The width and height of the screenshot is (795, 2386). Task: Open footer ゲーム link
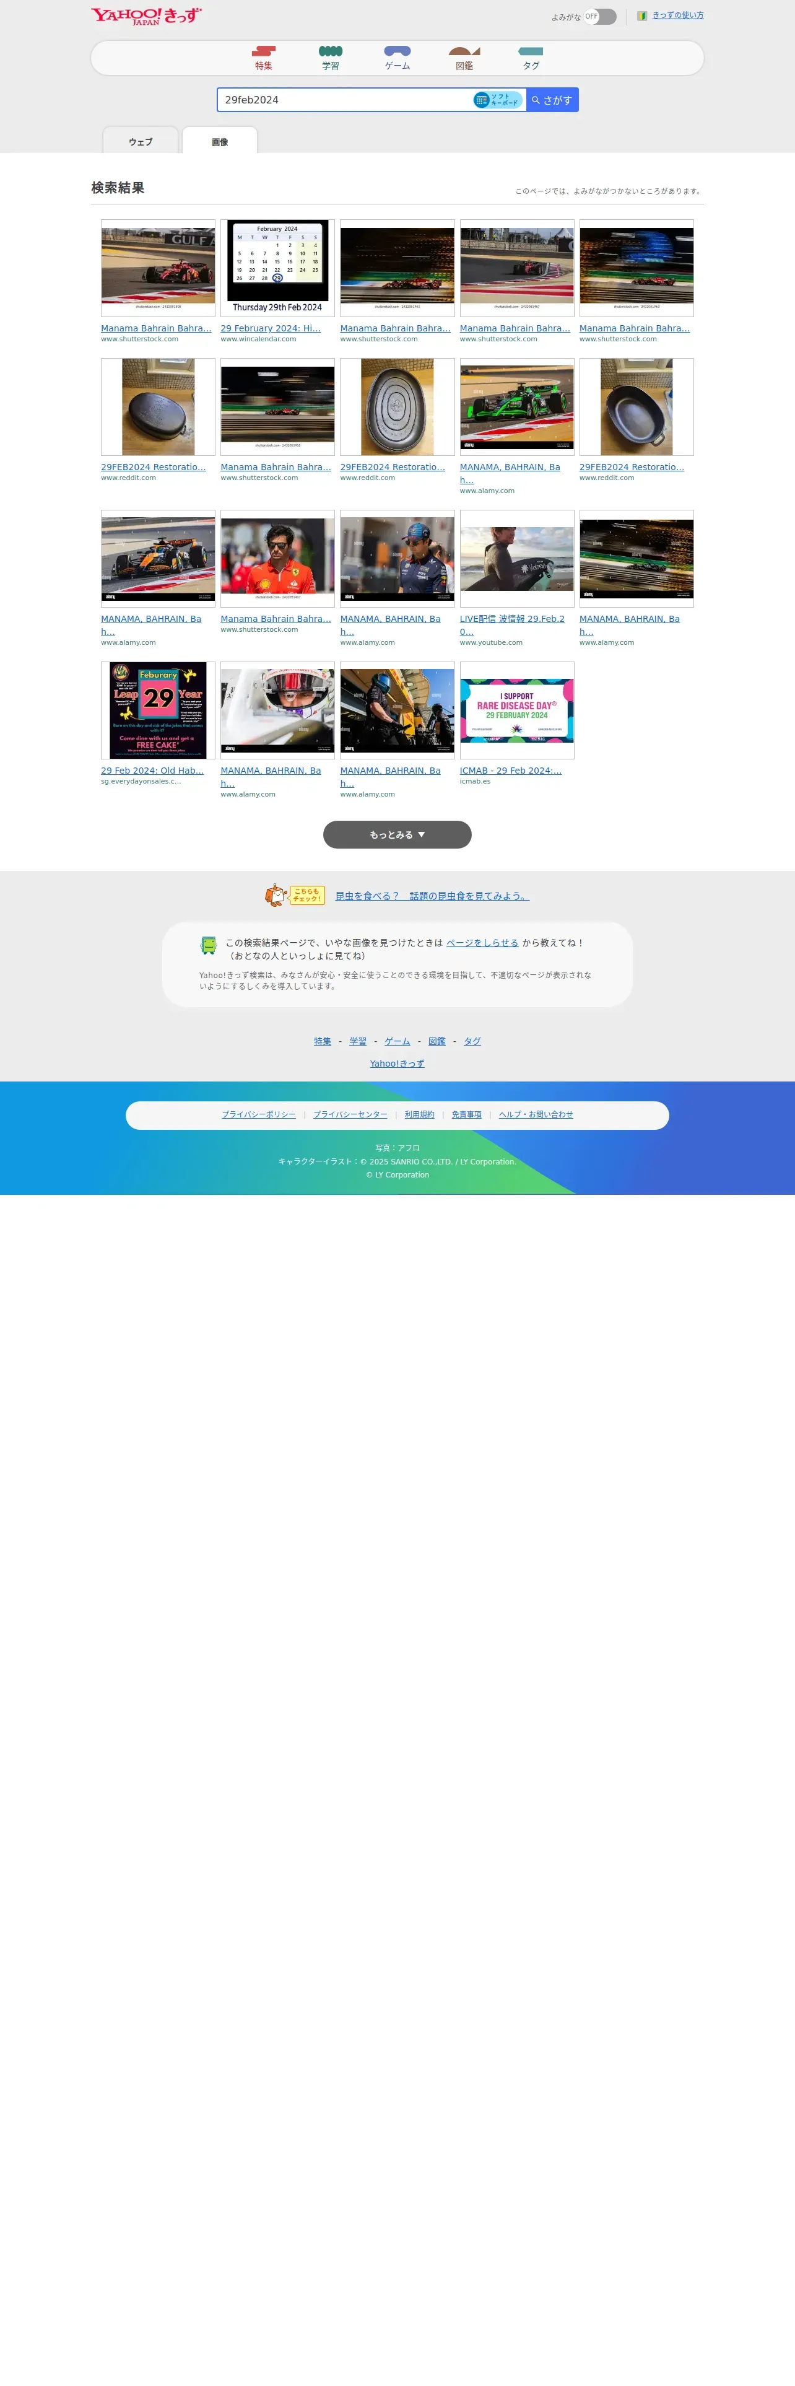point(397,1041)
